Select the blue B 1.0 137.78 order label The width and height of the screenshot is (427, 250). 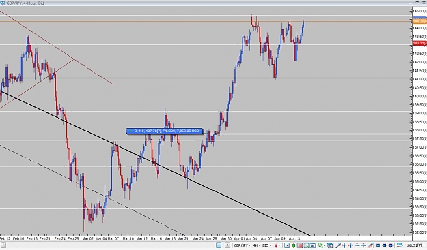pos(165,131)
